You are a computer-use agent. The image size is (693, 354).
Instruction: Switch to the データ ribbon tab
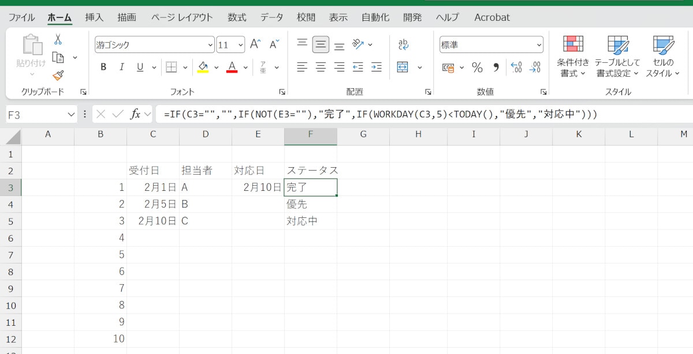click(271, 17)
